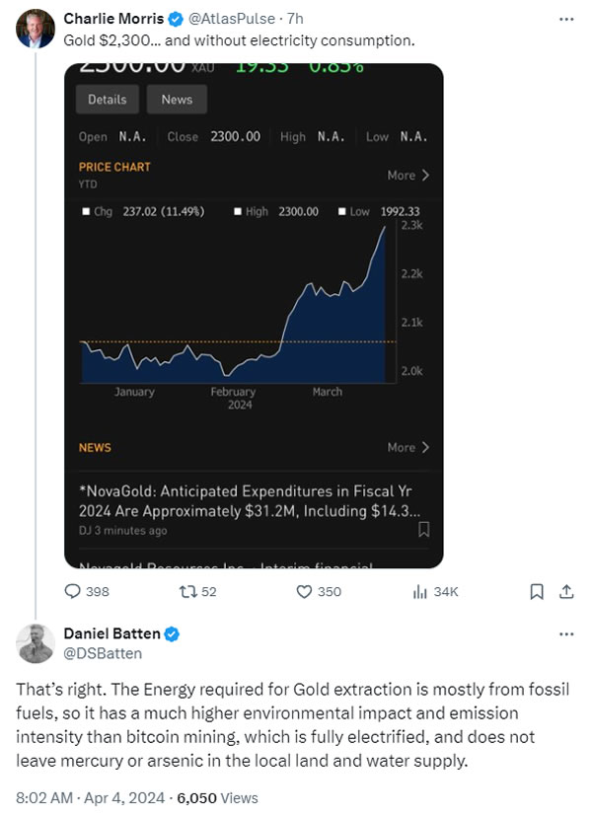The height and width of the screenshot is (818, 592).
Task: Open Charlie Morris name link
Action: tap(113, 19)
